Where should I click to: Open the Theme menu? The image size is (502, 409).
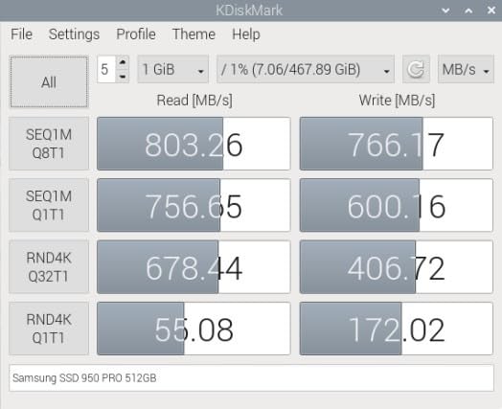click(194, 34)
